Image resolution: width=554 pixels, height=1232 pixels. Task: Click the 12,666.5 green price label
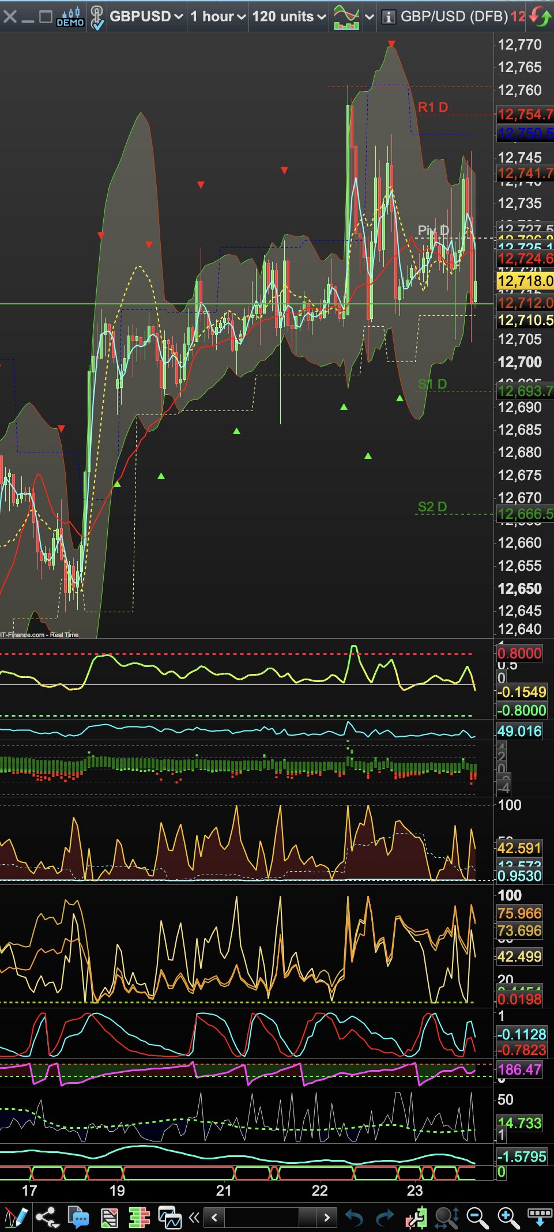525,514
